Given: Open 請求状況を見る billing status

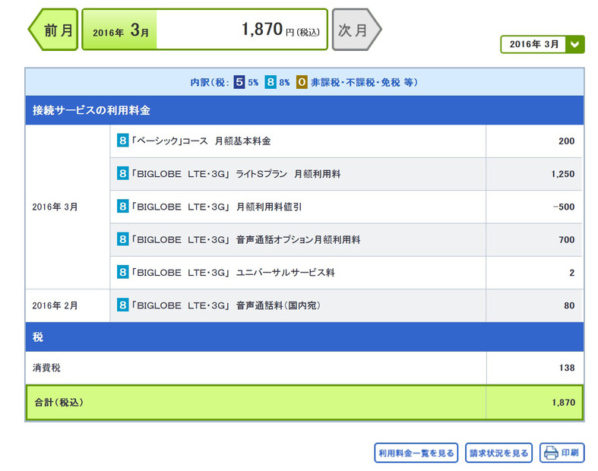Looking at the screenshot, I should coord(498,453).
